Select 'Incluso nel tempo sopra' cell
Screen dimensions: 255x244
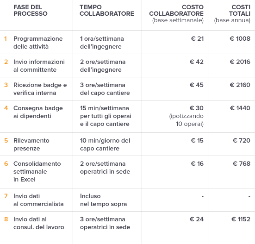pyautogui.click(x=103, y=200)
